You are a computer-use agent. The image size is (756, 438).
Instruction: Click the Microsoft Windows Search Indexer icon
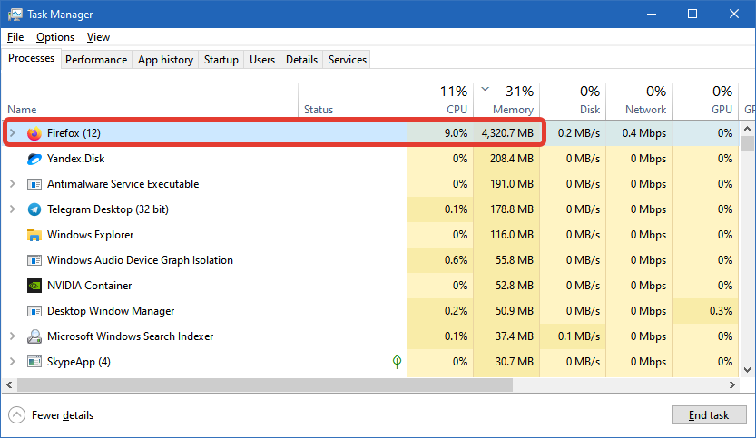[34, 336]
